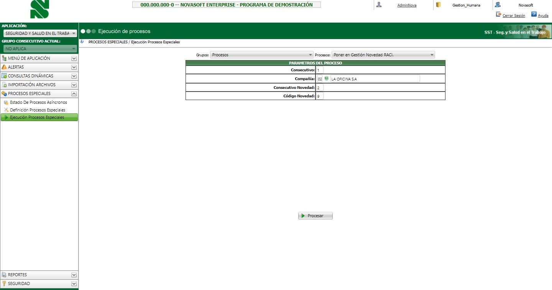Select Ejecución Procesos Especiales menu entry

pyautogui.click(x=40, y=117)
